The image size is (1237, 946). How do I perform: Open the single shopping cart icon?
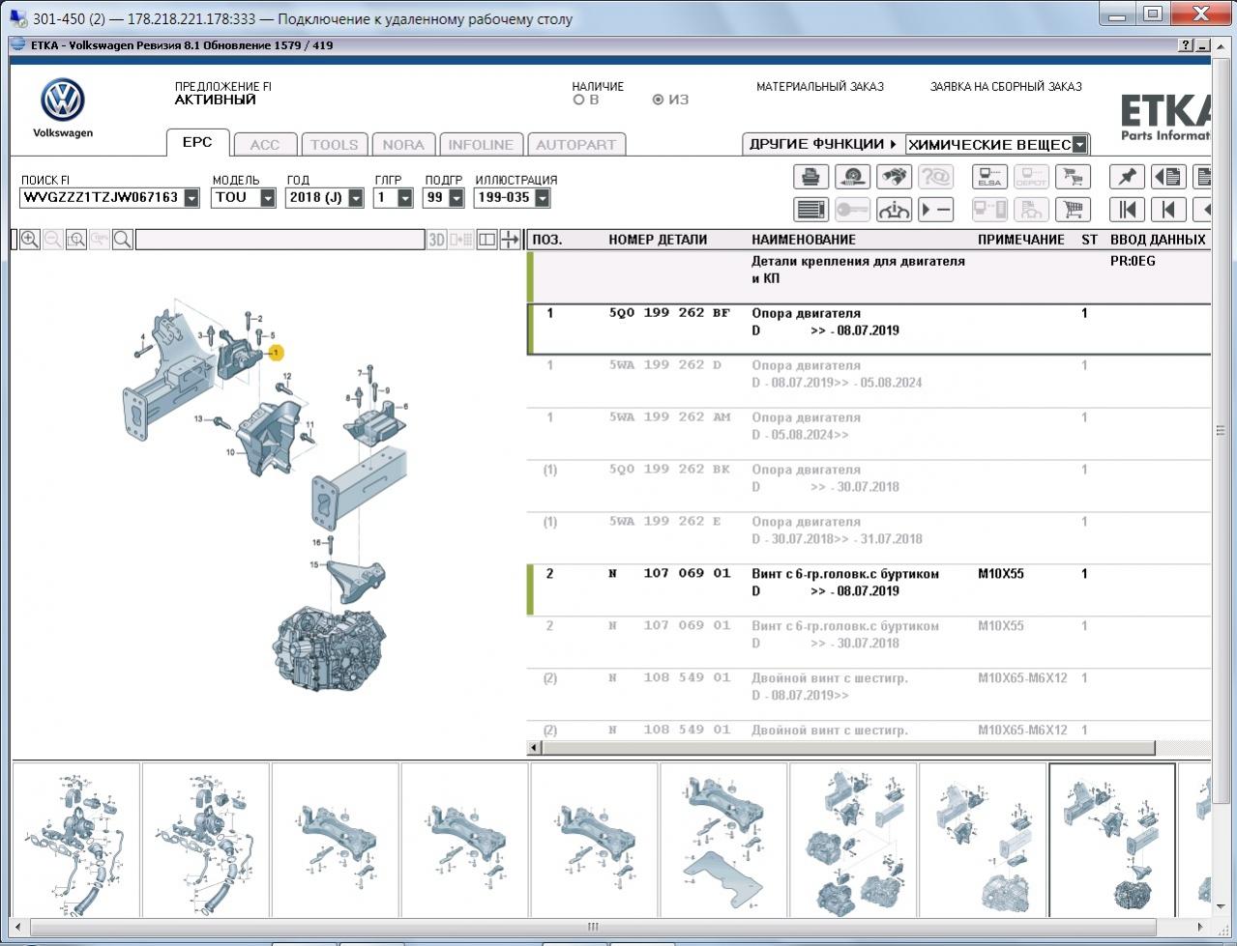click(1072, 210)
